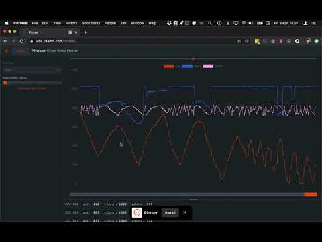Open the Help menu
Screen dimensions: 322x242
click(152, 23)
